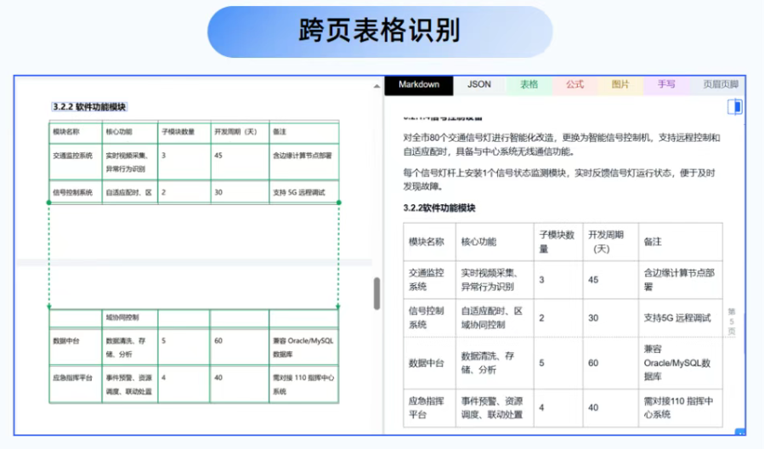Click the small blue button at result panel's bottom corner
Image resolution: width=764 pixels, height=449 pixels.
[740, 431]
